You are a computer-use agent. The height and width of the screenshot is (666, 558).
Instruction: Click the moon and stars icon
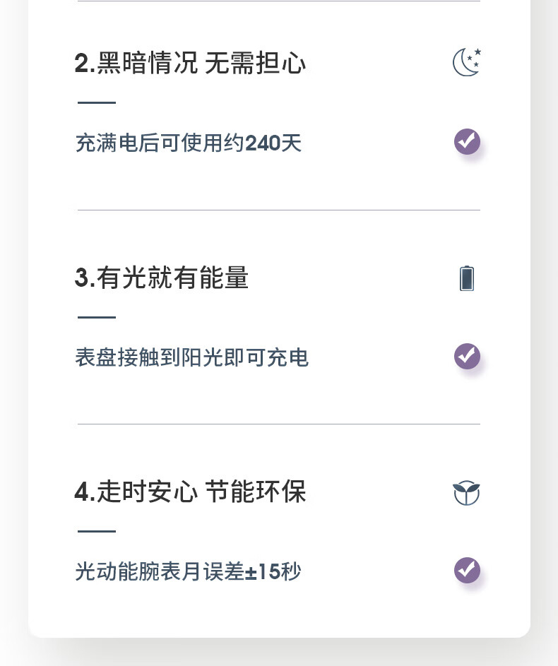point(467,62)
